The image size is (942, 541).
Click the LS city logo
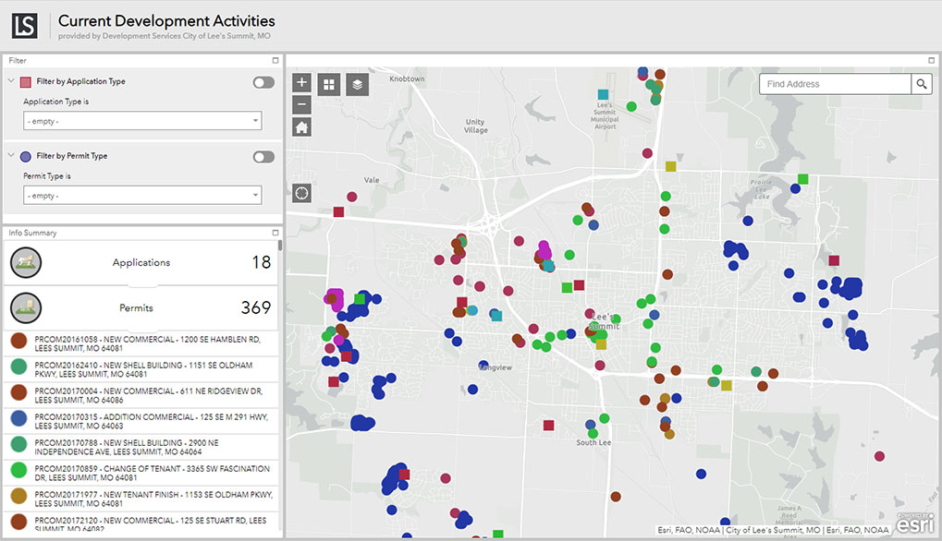tap(25, 25)
